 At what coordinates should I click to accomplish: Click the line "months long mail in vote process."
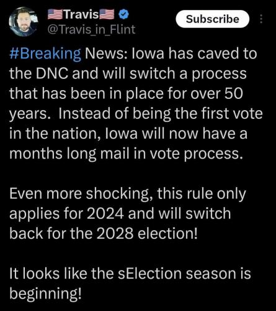[x=126, y=154]
